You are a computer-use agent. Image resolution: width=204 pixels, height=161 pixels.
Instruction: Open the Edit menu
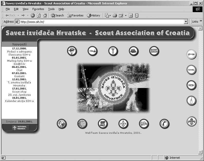click(16, 9)
